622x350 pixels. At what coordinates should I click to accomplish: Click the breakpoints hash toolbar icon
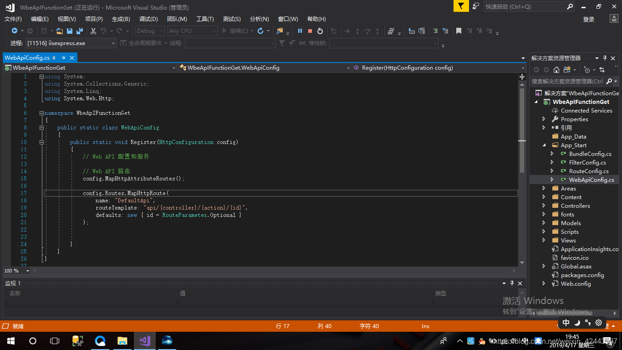[x=391, y=31]
